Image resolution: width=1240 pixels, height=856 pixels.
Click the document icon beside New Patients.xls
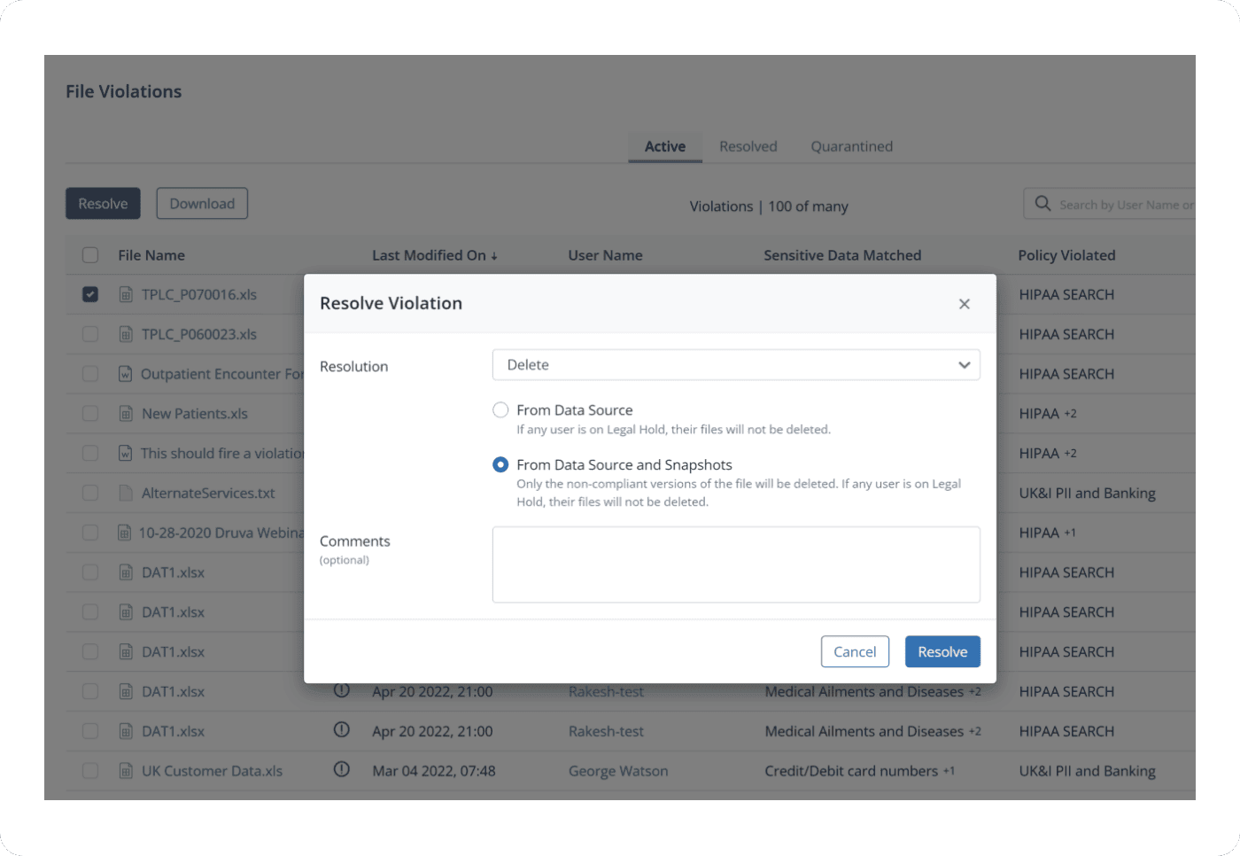(126, 414)
